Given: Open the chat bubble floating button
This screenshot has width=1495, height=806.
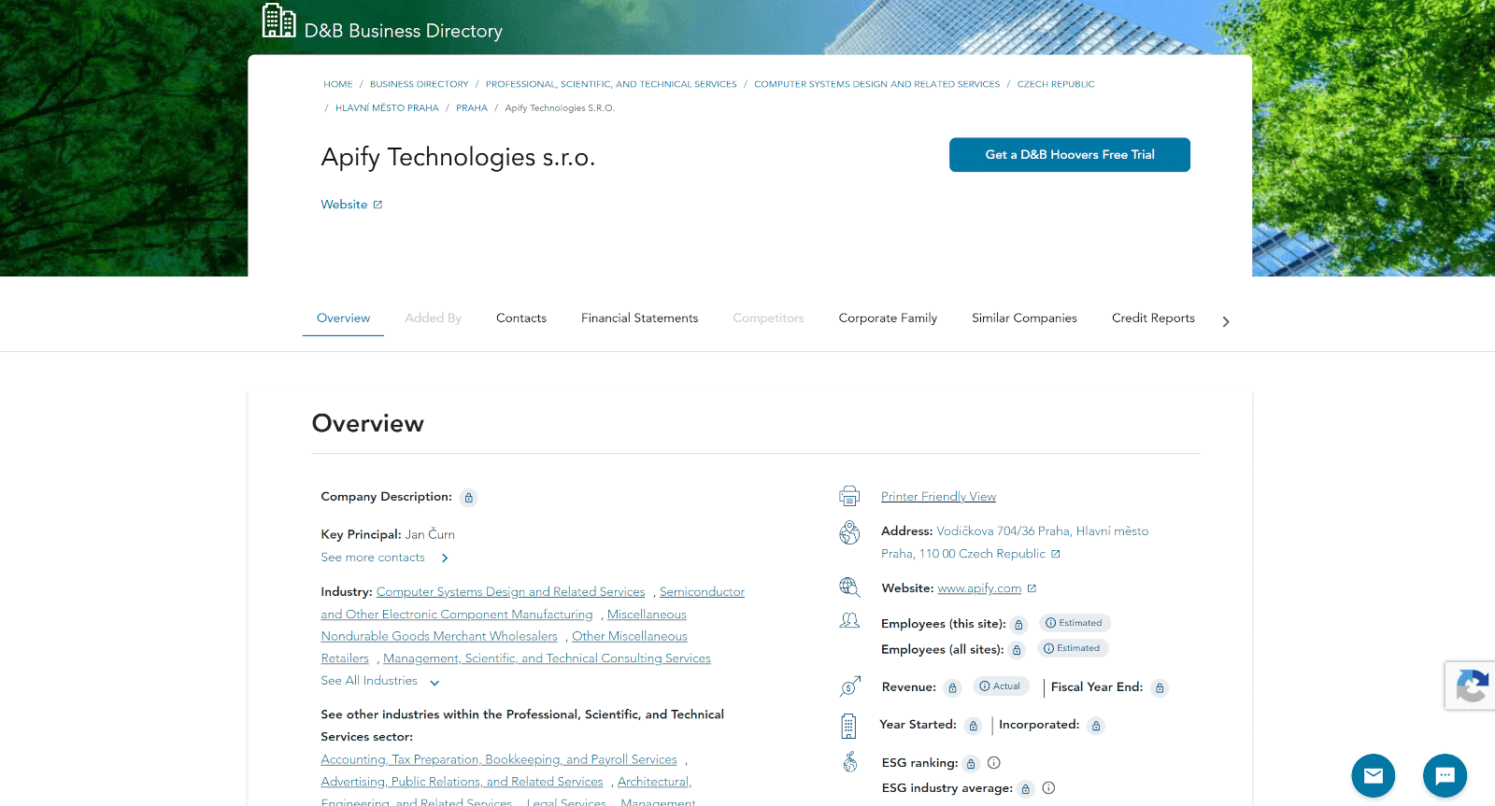Looking at the screenshot, I should tap(1445, 775).
